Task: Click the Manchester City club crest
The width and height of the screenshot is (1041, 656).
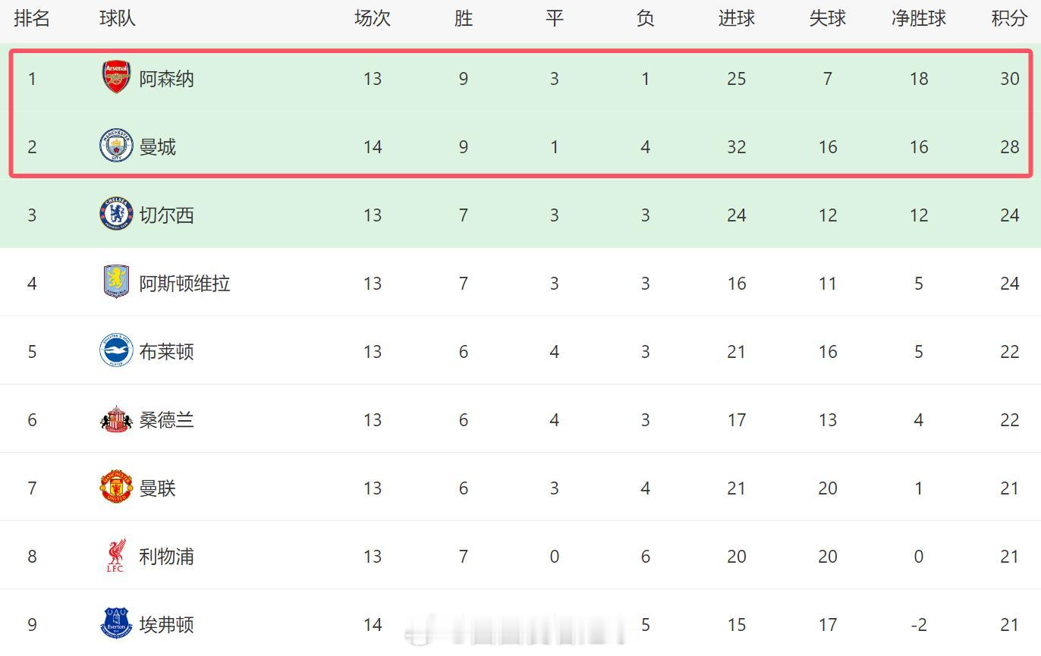Action: 116,146
